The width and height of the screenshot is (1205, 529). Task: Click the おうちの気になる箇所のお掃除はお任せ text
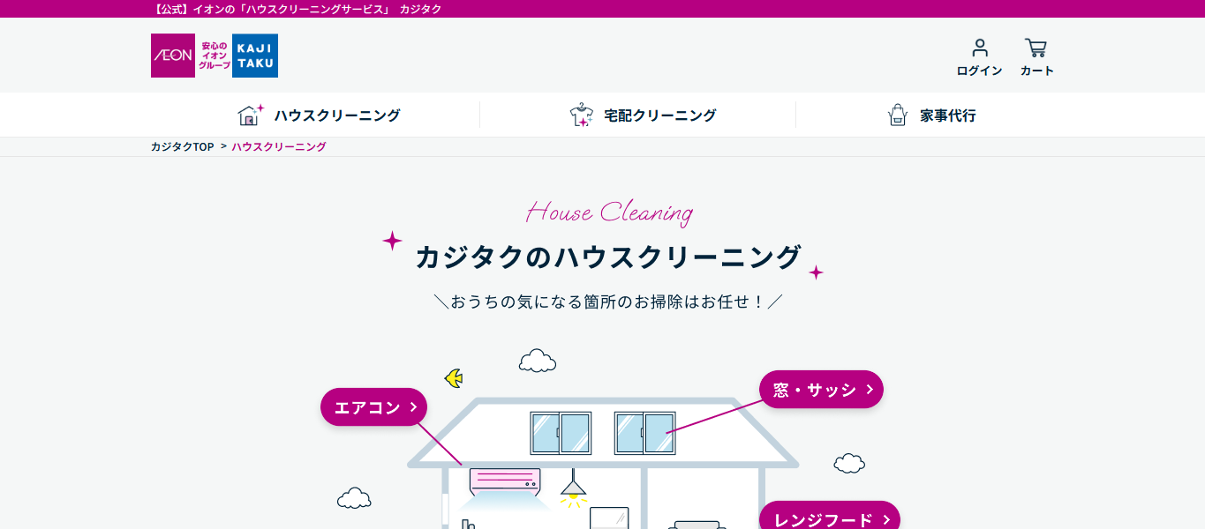click(x=608, y=302)
